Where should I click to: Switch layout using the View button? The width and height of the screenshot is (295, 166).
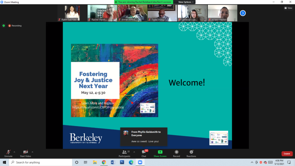(288, 8)
